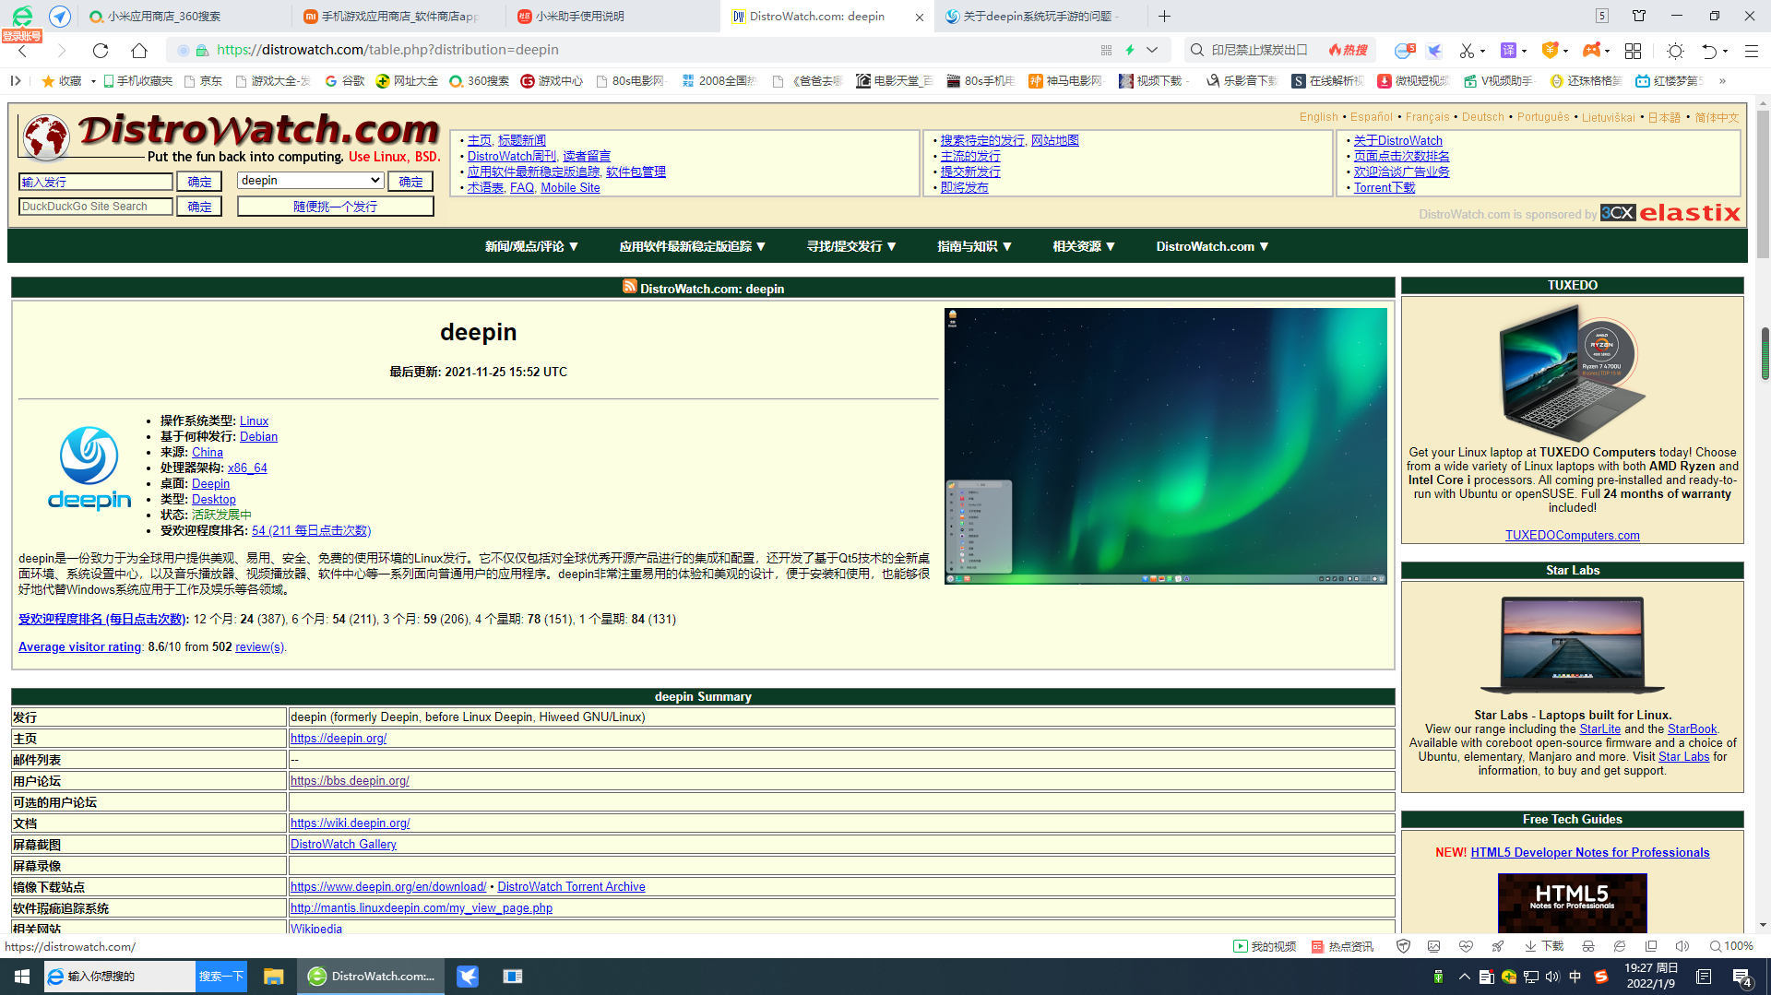
Task: Open 我的视频 in the status bar
Action: coord(1265,946)
